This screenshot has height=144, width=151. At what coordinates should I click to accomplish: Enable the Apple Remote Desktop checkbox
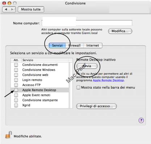pyautogui.click(x=16, y=90)
